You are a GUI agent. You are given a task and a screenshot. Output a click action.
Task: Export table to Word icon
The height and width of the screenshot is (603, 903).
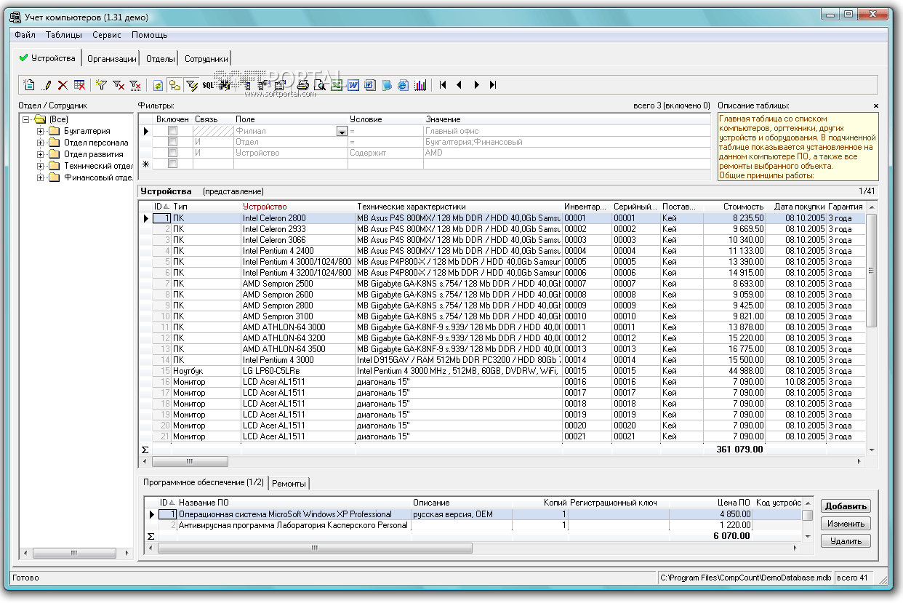click(353, 85)
